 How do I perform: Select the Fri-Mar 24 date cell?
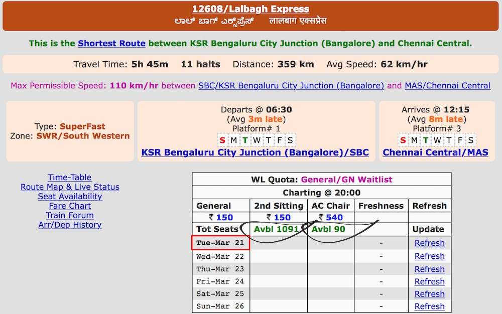point(220,281)
